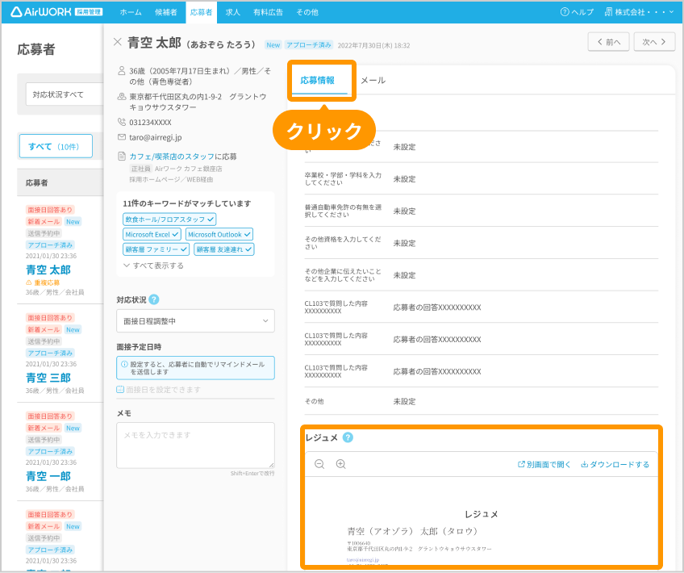The height and width of the screenshot is (573, 684).
Task: Select applicant 青空 太郎 in list
Action: tap(48, 270)
